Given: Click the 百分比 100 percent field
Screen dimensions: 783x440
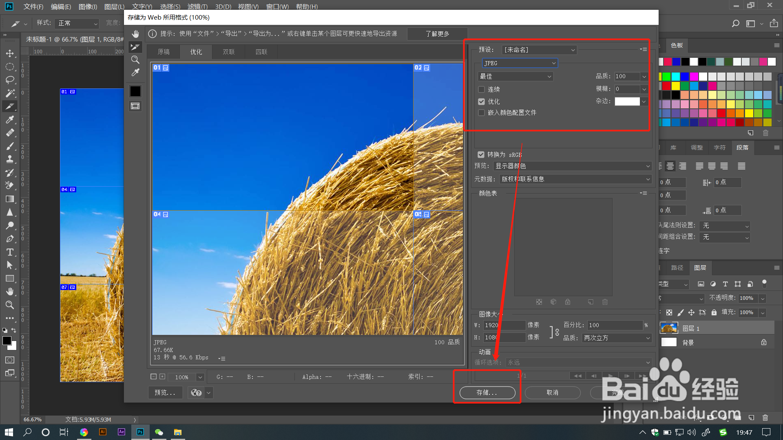Looking at the screenshot, I should coord(615,326).
